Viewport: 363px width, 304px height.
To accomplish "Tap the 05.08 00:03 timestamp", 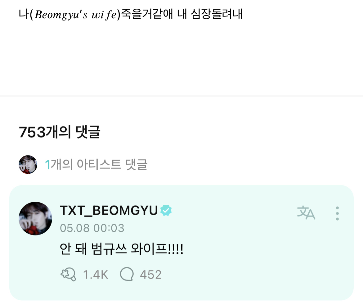I will (92, 228).
